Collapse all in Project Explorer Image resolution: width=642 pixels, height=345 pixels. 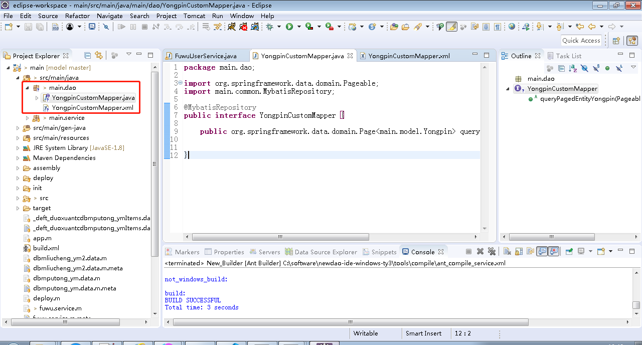88,55
